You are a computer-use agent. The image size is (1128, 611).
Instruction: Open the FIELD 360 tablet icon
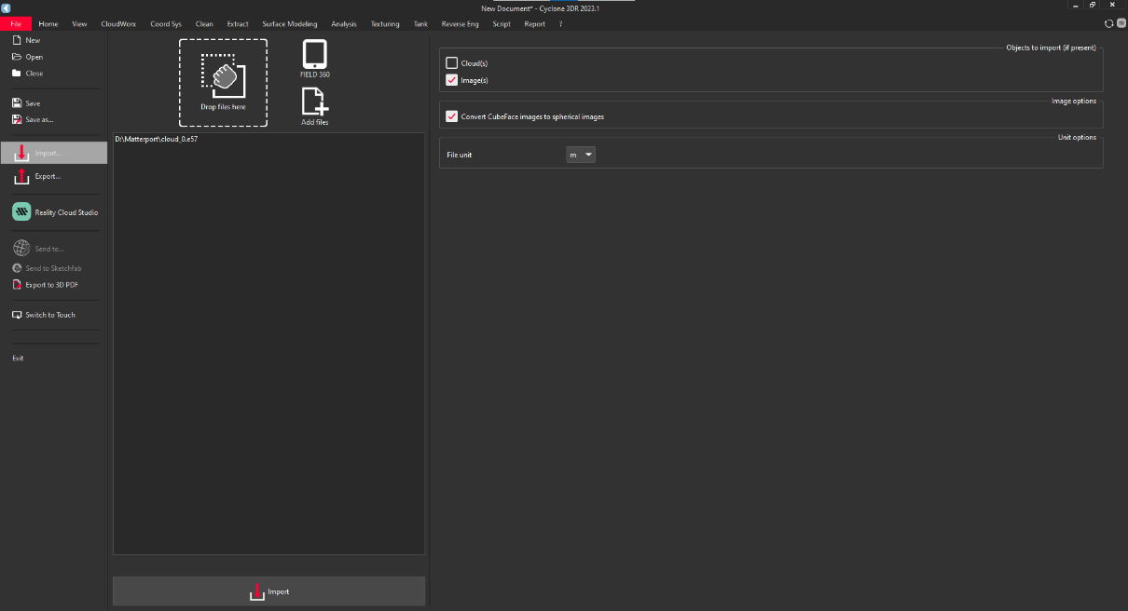point(315,54)
